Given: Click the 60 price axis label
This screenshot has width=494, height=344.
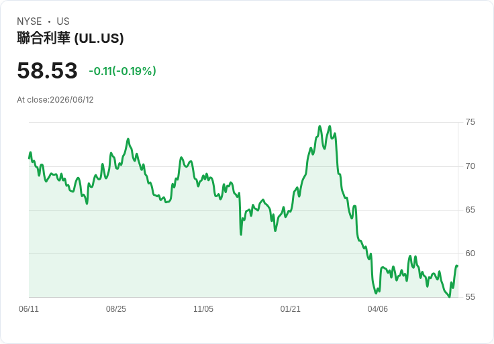Looking at the screenshot, I should [x=470, y=253].
